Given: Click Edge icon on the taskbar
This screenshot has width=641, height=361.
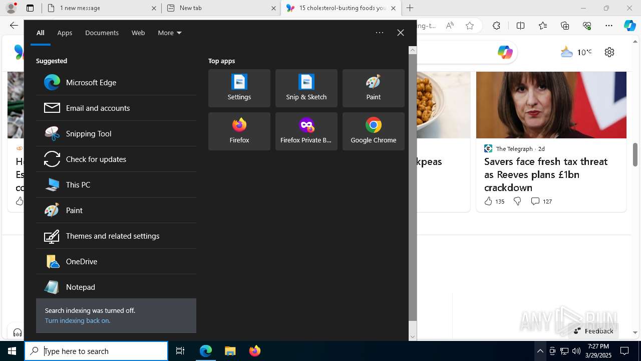Looking at the screenshot, I should (x=206, y=351).
